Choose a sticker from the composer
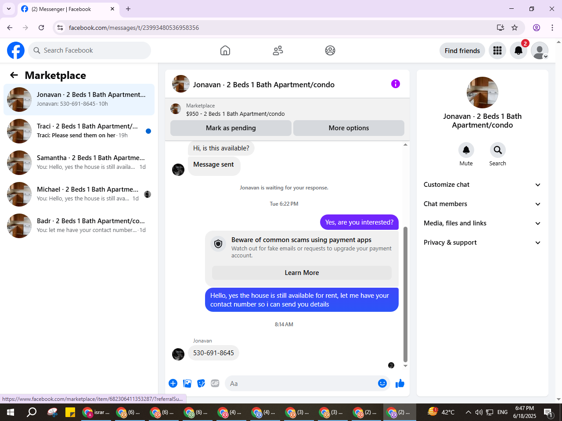 [202, 383]
